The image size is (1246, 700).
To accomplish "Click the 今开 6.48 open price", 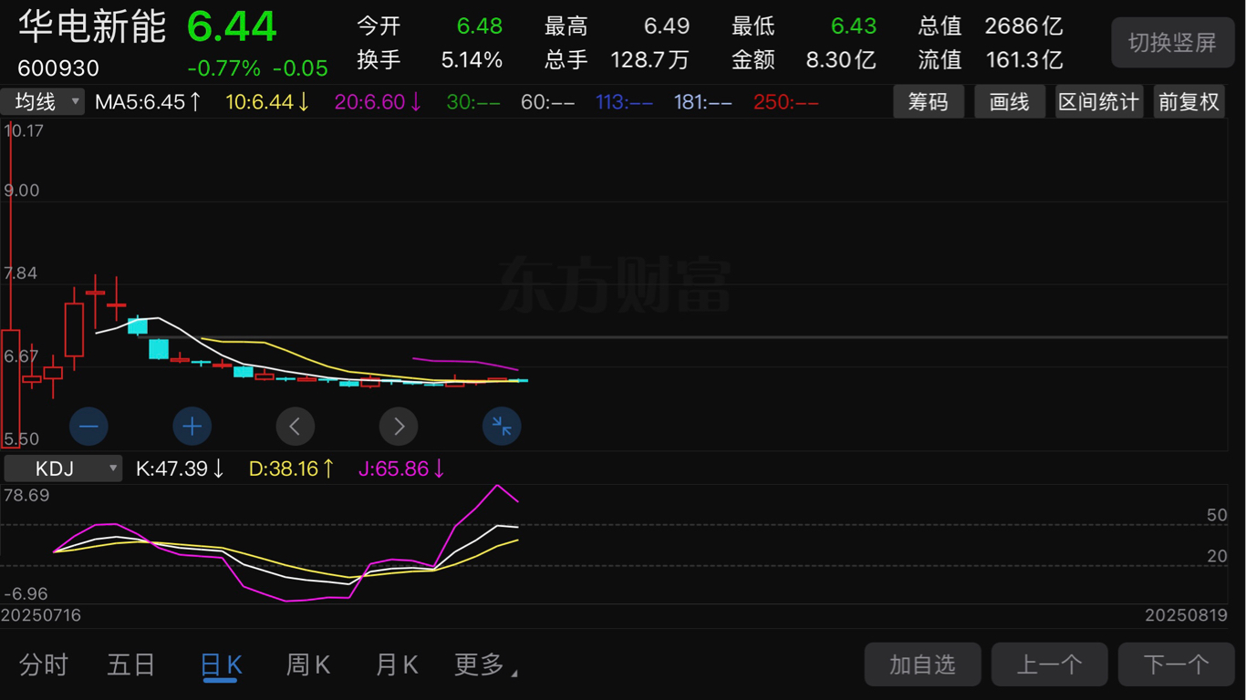I will (x=430, y=26).
